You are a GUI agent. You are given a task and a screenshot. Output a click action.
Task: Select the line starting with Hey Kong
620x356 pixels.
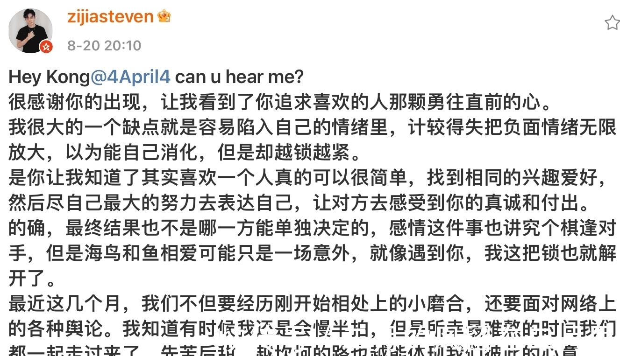pyautogui.click(x=154, y=77)
